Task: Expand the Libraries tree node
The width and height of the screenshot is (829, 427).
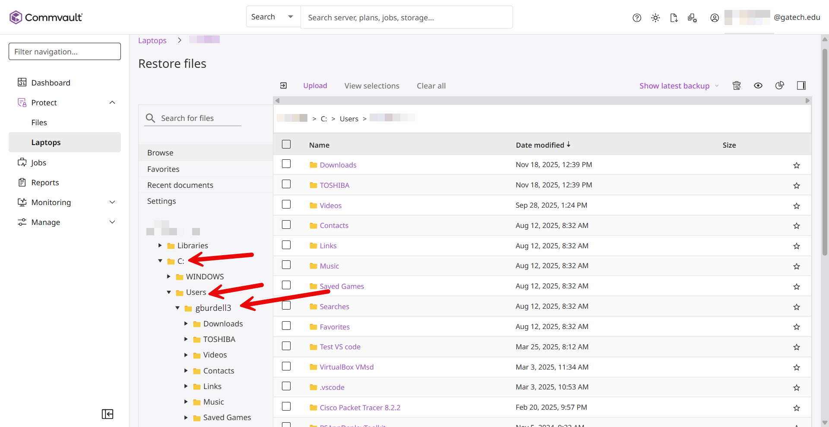Action: click(x=160, y=246)
